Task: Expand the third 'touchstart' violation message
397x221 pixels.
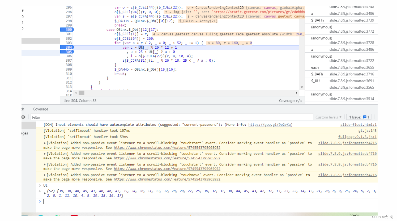Action: point(45,164)
